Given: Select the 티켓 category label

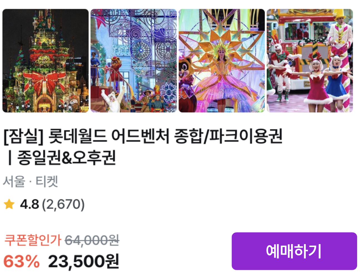Looking at the screenshot, I should 47,182.
